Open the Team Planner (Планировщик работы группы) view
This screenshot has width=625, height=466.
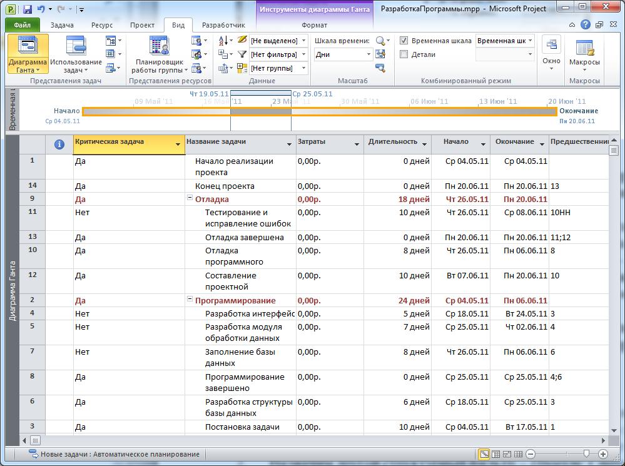click(160, 54)
